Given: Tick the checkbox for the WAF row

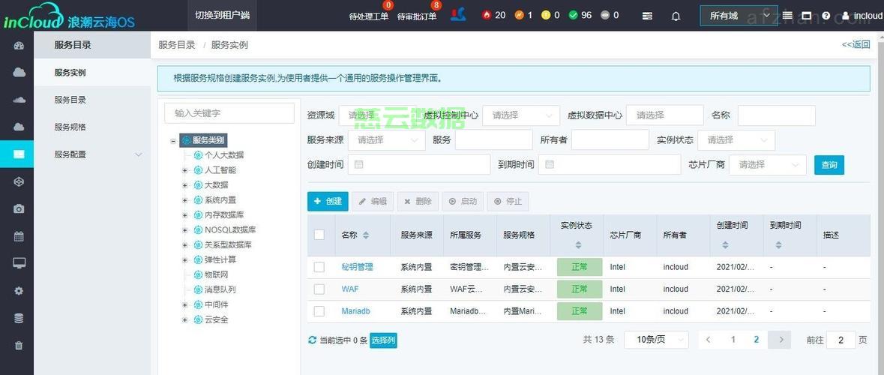Looking at the screenshot, I should click(319, 289).
